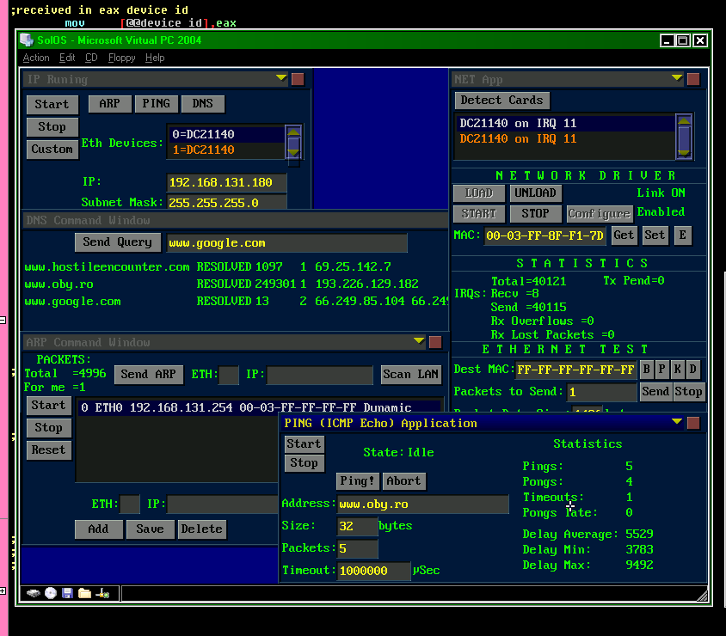This screenshot has height=636, width=726.
Task: Open the CD menu
Action: tap(91, 58)
